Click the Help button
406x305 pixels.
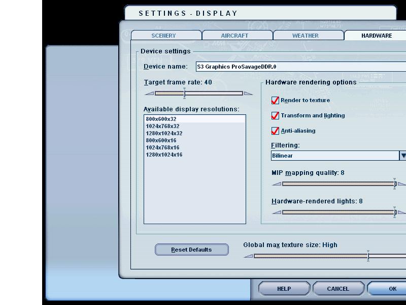pyautogui.click(x=284, y=289)
